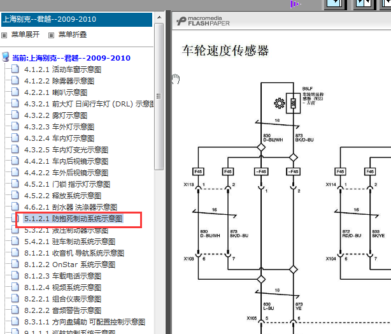Open 8.1.2.3 车载电话示意图

pyautogui.click(x=62, y=276)
